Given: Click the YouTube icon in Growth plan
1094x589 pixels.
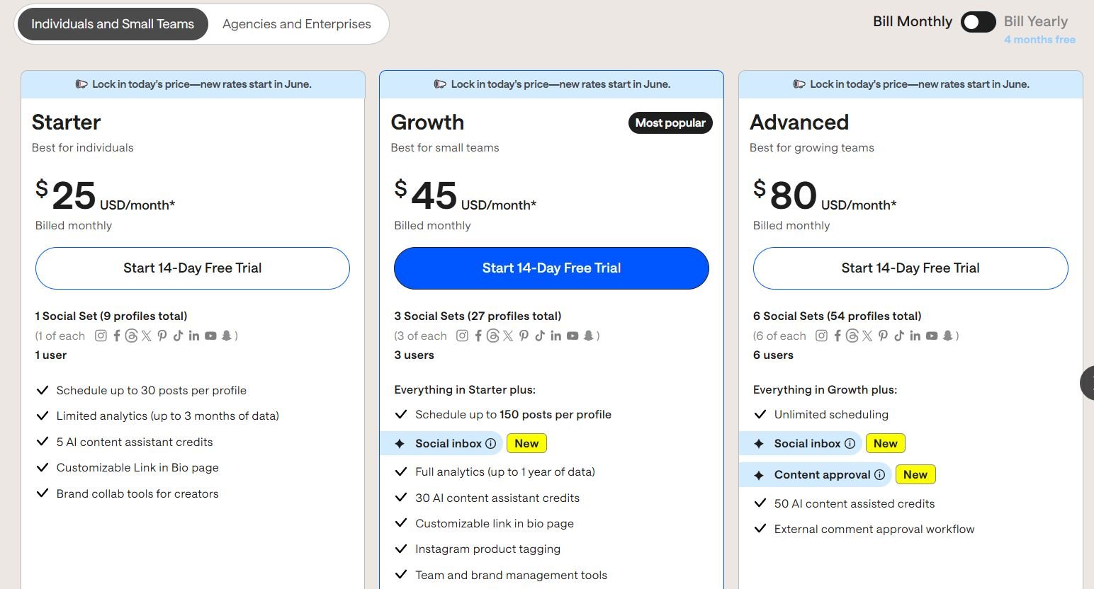Looking at the screenshot, I should coord(573,336).
